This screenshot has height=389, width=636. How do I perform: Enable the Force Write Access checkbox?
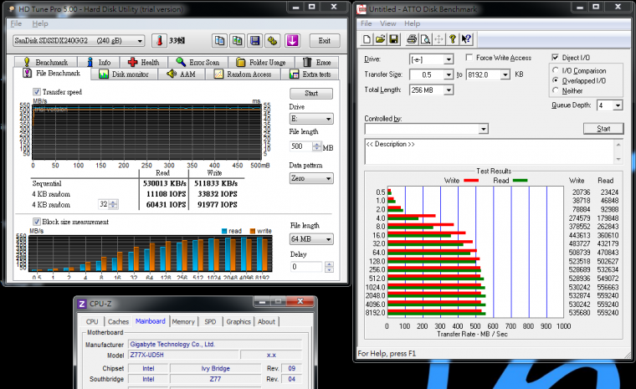click(x=471, y=59)
